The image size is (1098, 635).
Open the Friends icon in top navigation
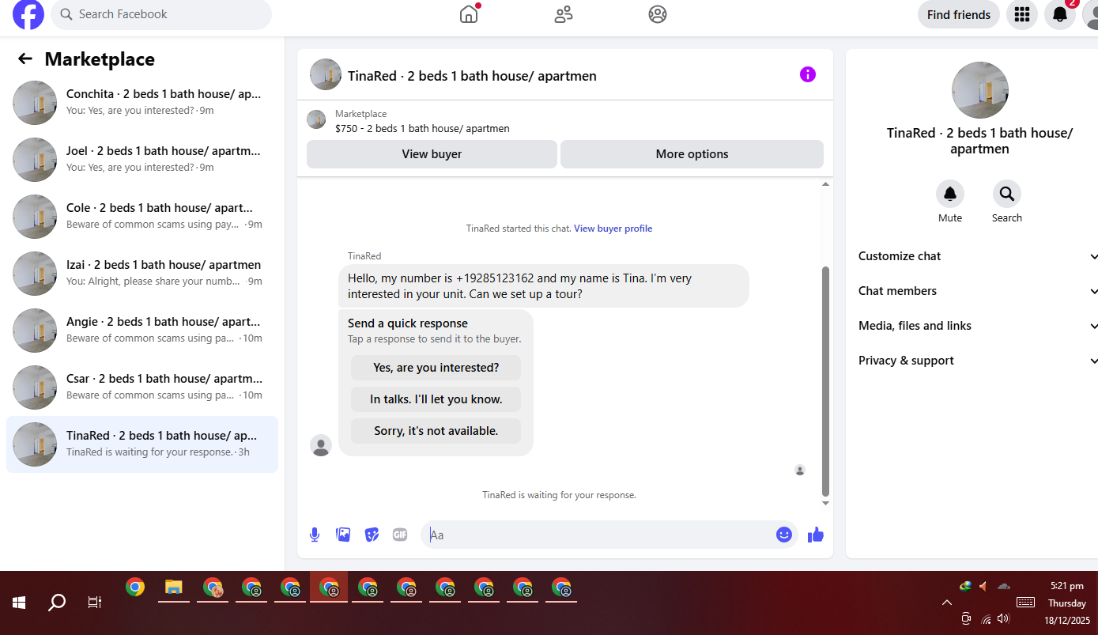click(x=564, y=14)
